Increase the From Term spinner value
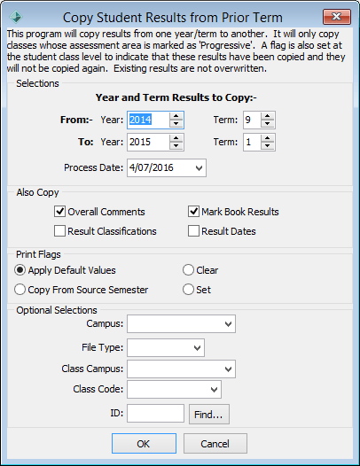The height and width of the screenshot is (466, 360). click(268, 116)
